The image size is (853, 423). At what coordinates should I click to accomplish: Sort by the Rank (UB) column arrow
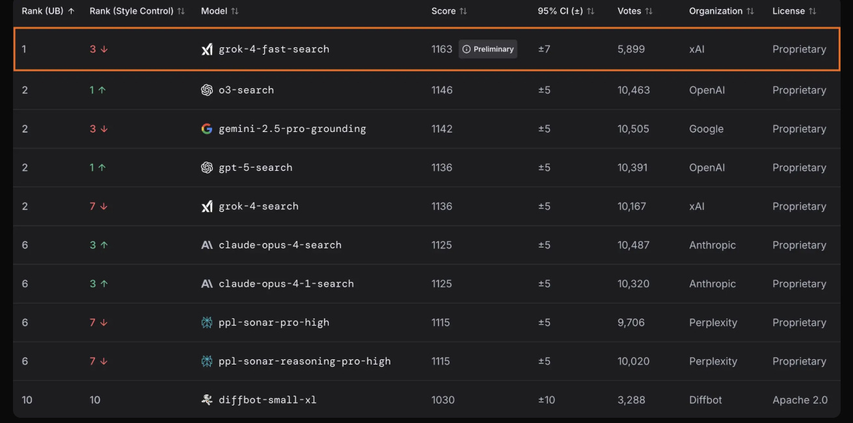71,11
